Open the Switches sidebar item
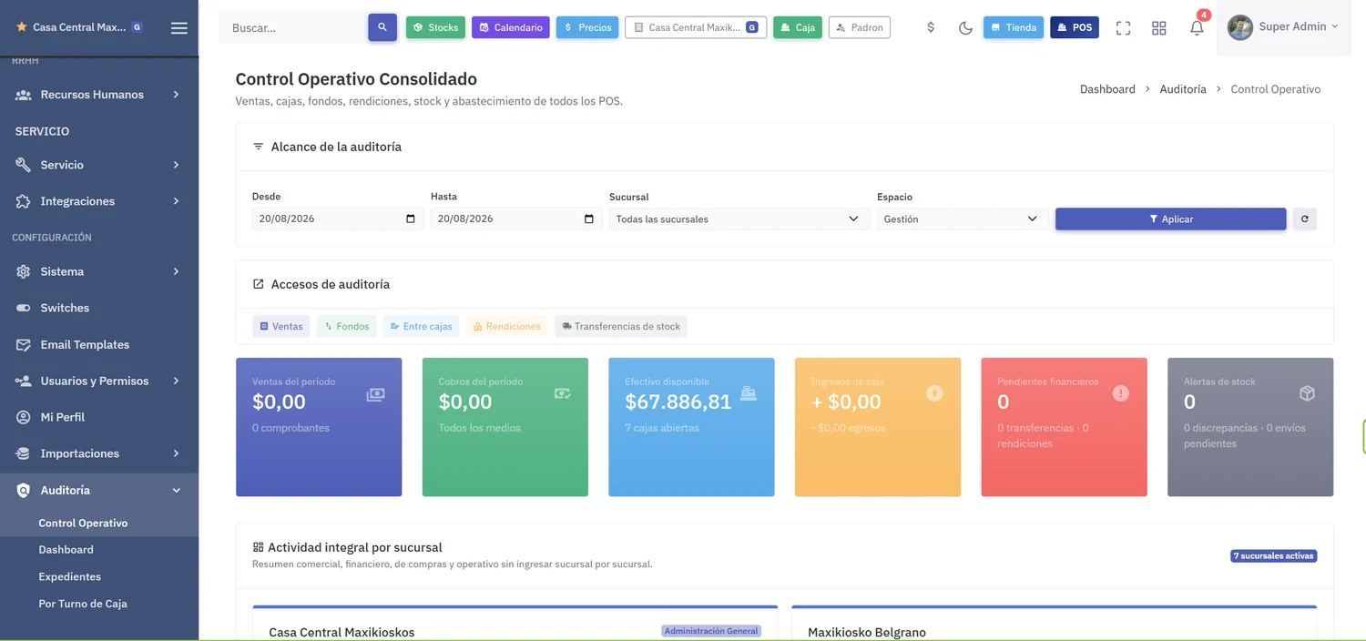 tap(98, 308)
